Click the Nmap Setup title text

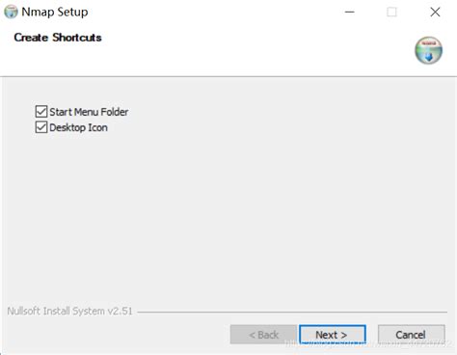(x=55, y=13)
